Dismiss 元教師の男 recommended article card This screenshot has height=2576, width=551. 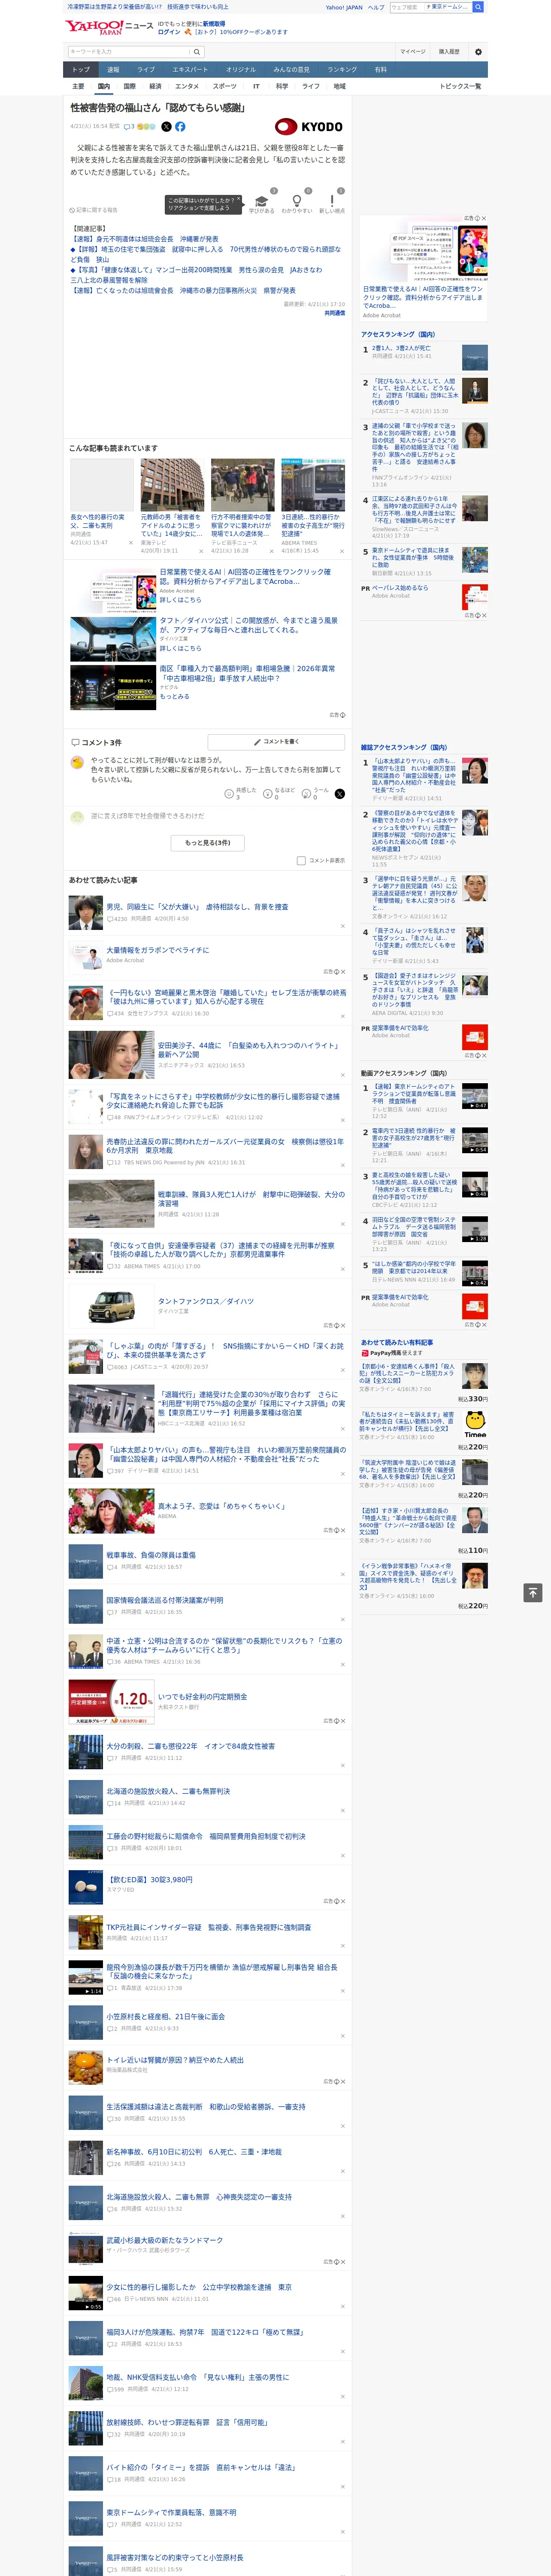201,550
